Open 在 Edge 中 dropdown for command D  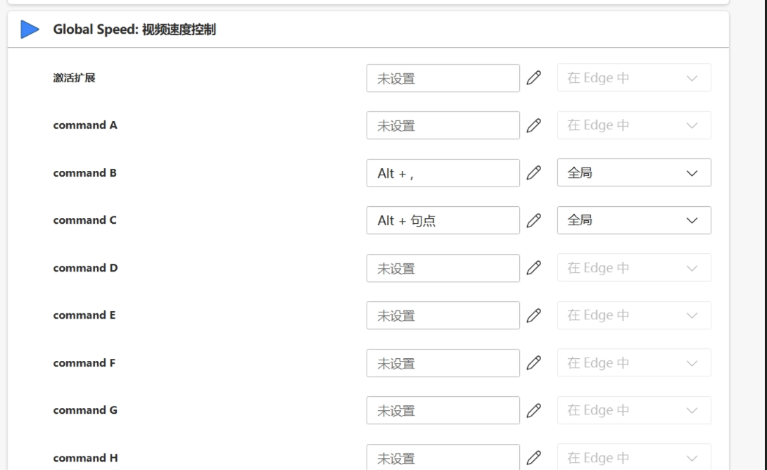click(x=634, y=268)
